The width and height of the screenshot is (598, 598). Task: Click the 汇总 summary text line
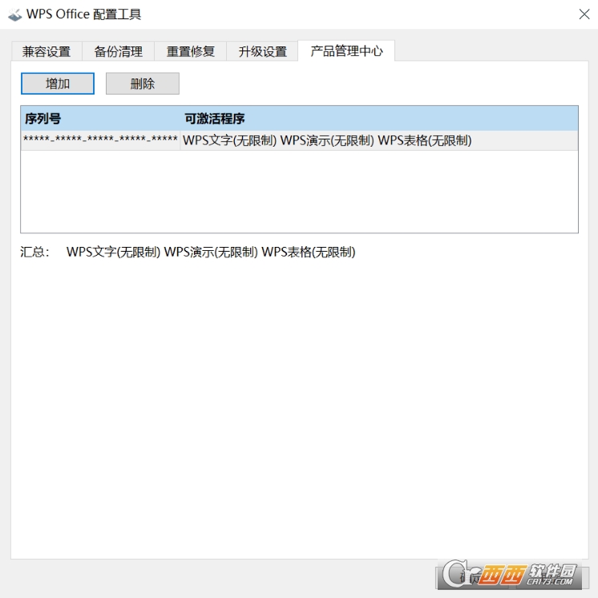coord(188,252)
